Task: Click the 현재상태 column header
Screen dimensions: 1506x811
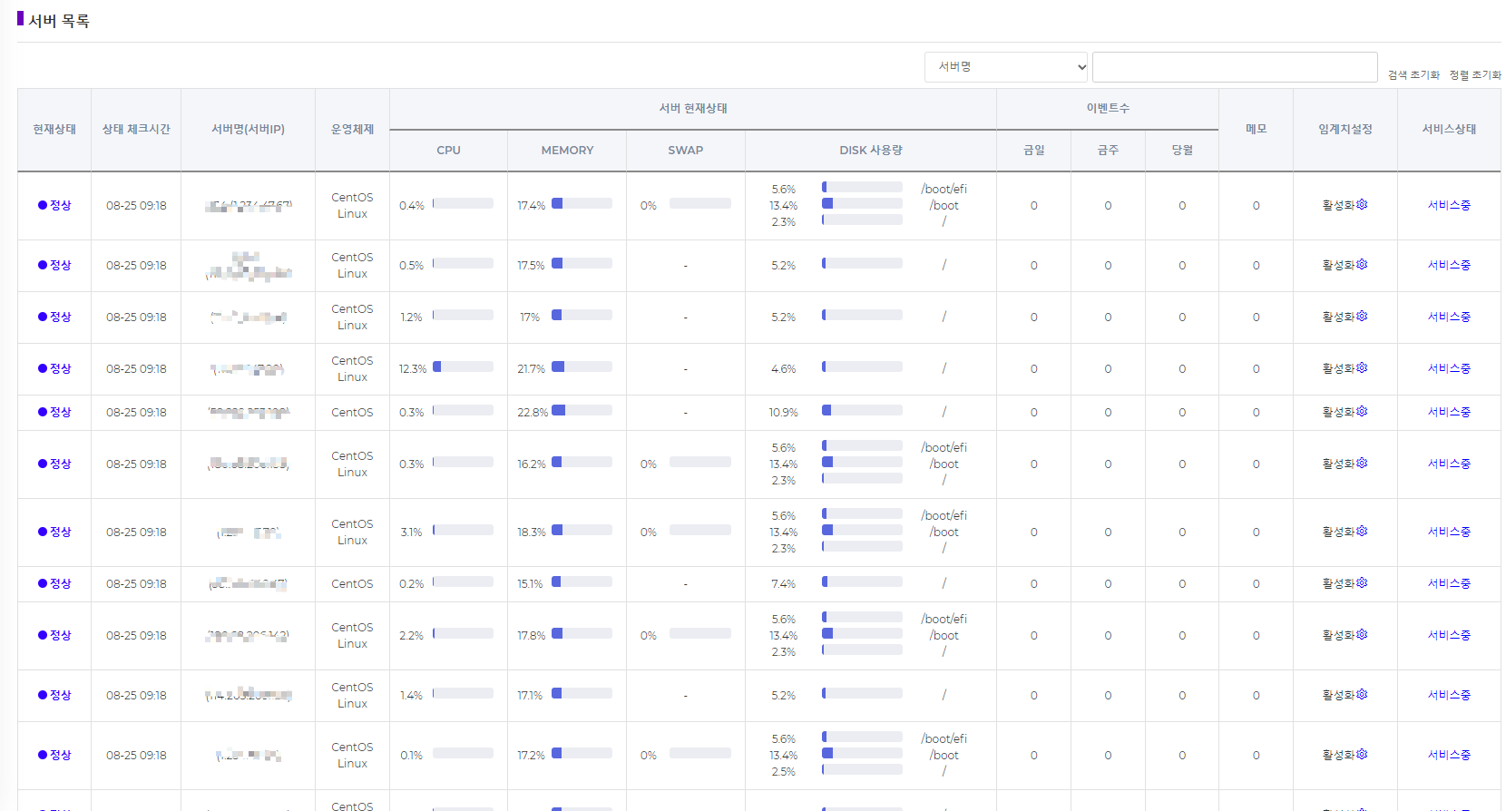Action: click(54, 130)
